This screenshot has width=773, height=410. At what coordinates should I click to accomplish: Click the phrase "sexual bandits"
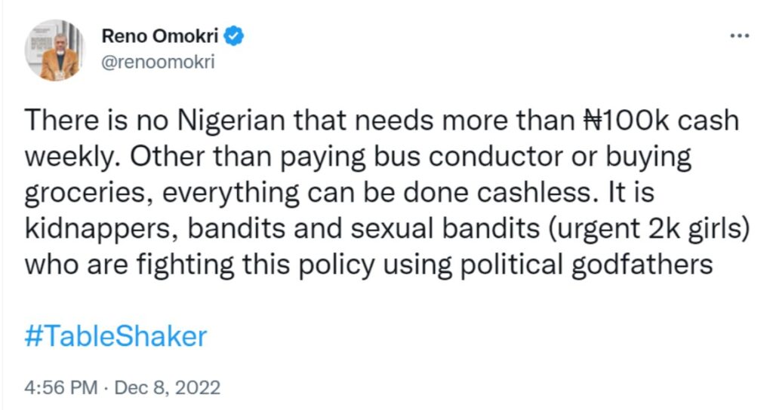[431, 229]
